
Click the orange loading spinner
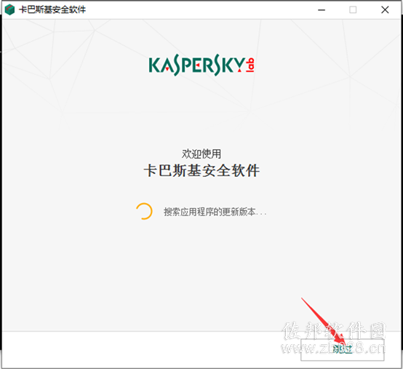coord(144,211)
